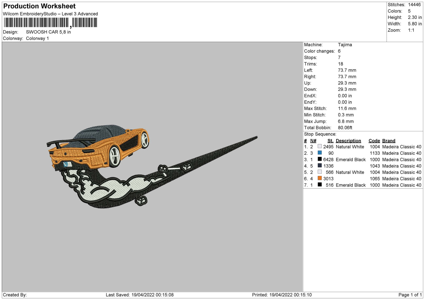The image size is (425, 300).
Task: Click the EndY value 0.00 in
Action: 345,102
